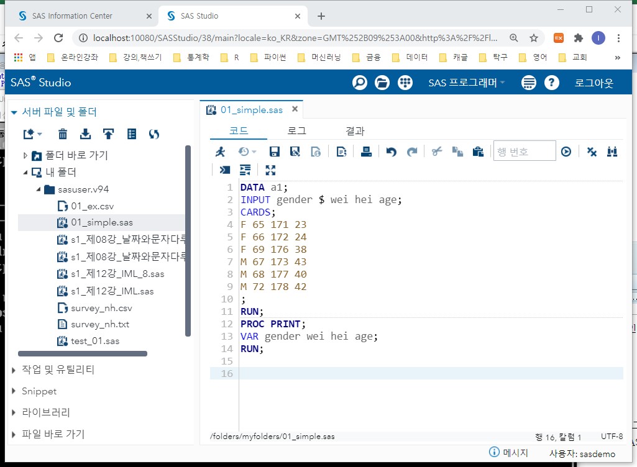Save the program with the floppy disk icon
The height and width of the screenshot is (467, 637).
tap(275, 152)
